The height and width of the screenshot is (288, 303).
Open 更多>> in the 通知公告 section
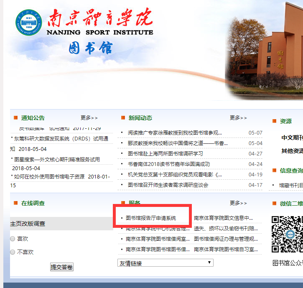[89, 118]
